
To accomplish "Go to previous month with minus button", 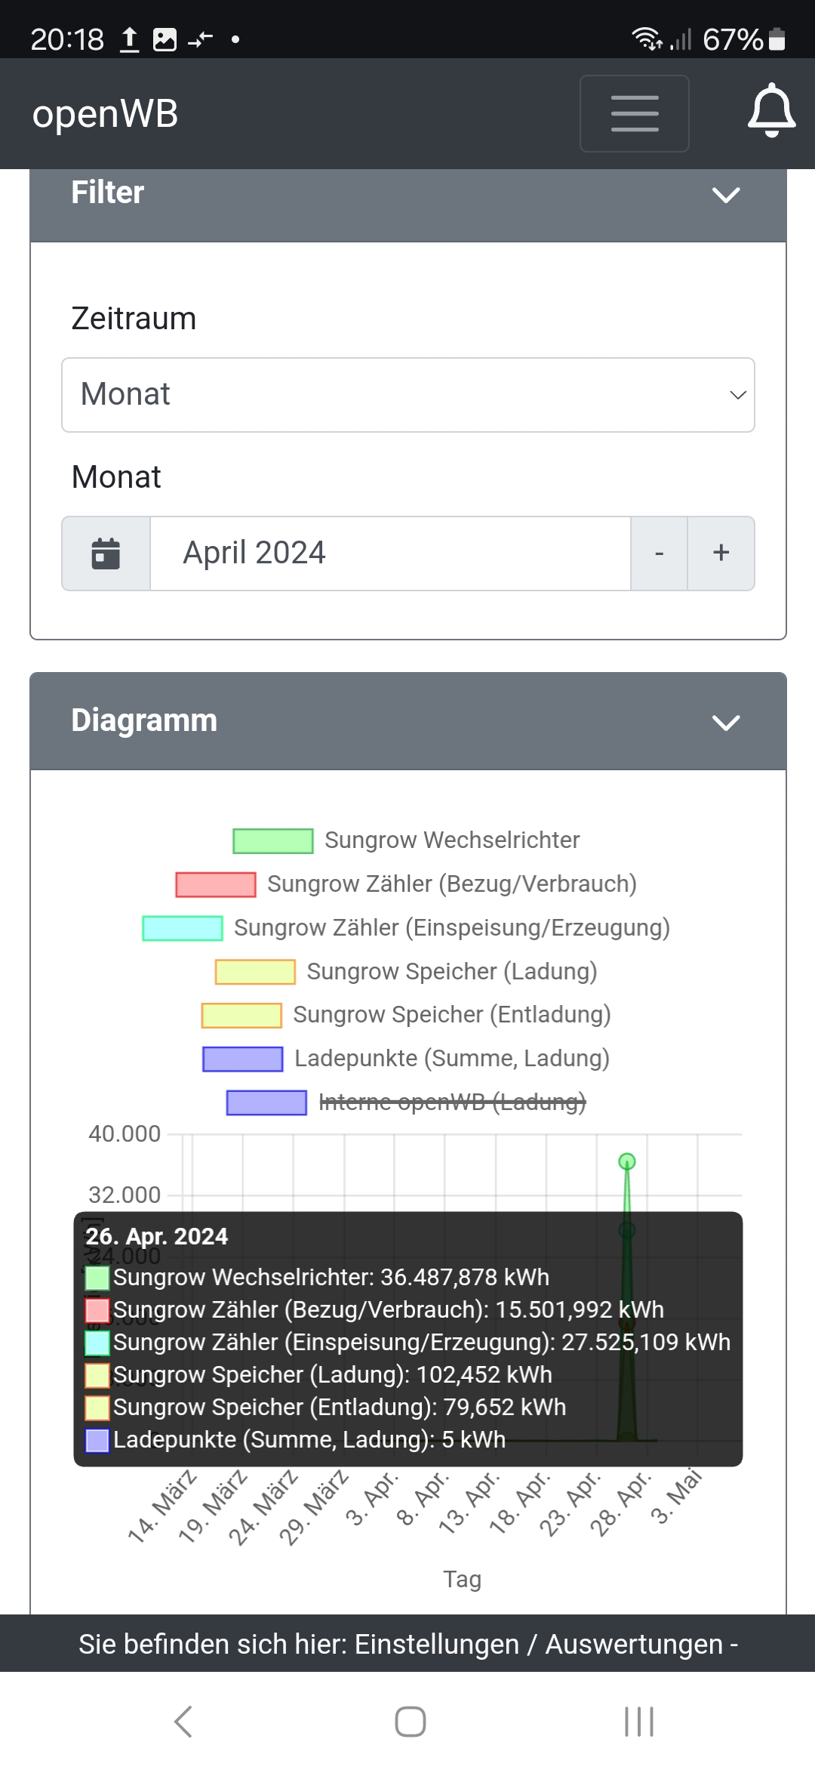I will point(659,554).
